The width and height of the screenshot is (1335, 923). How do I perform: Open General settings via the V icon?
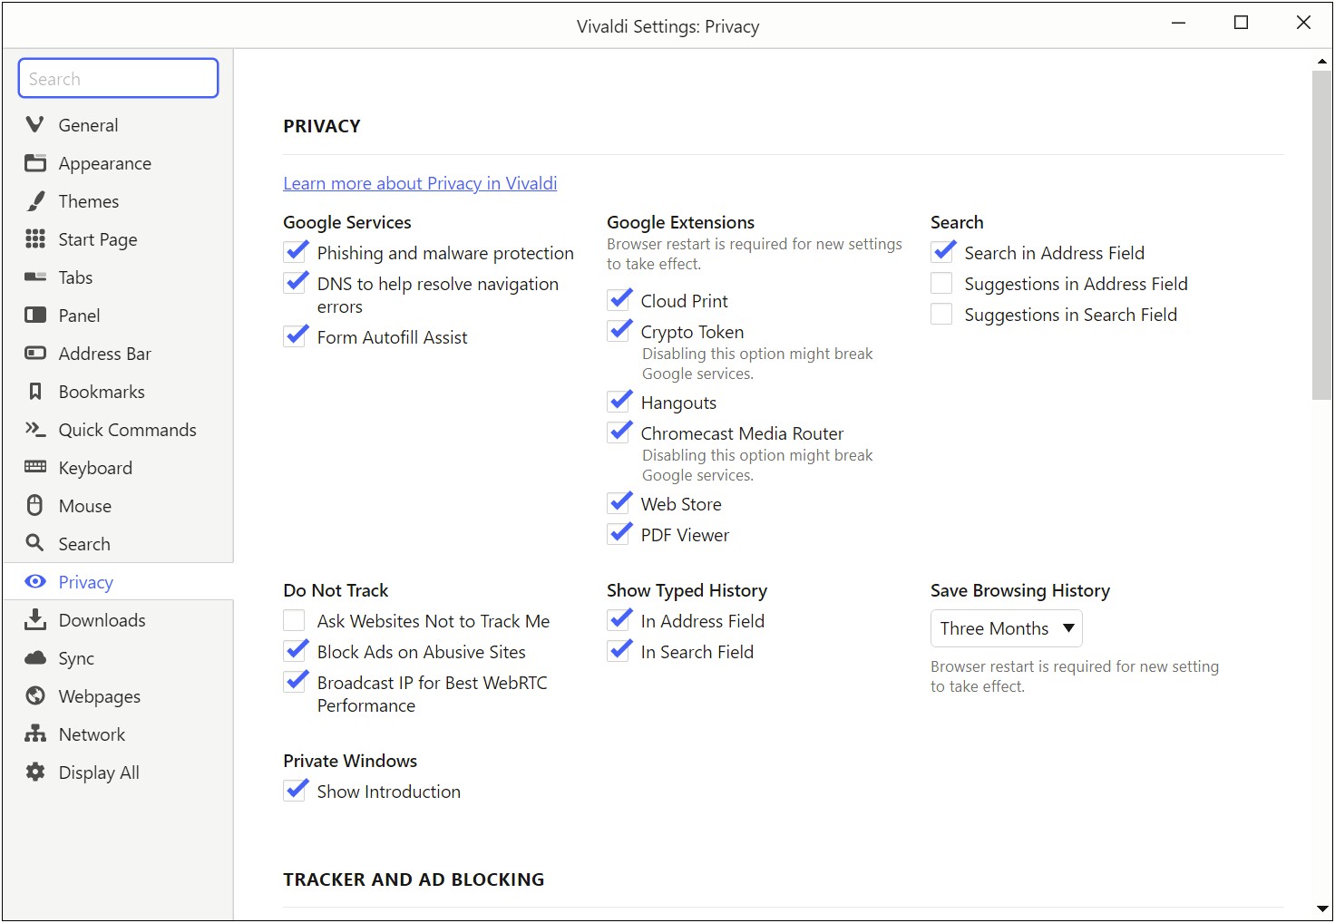(x=34, y=124)
